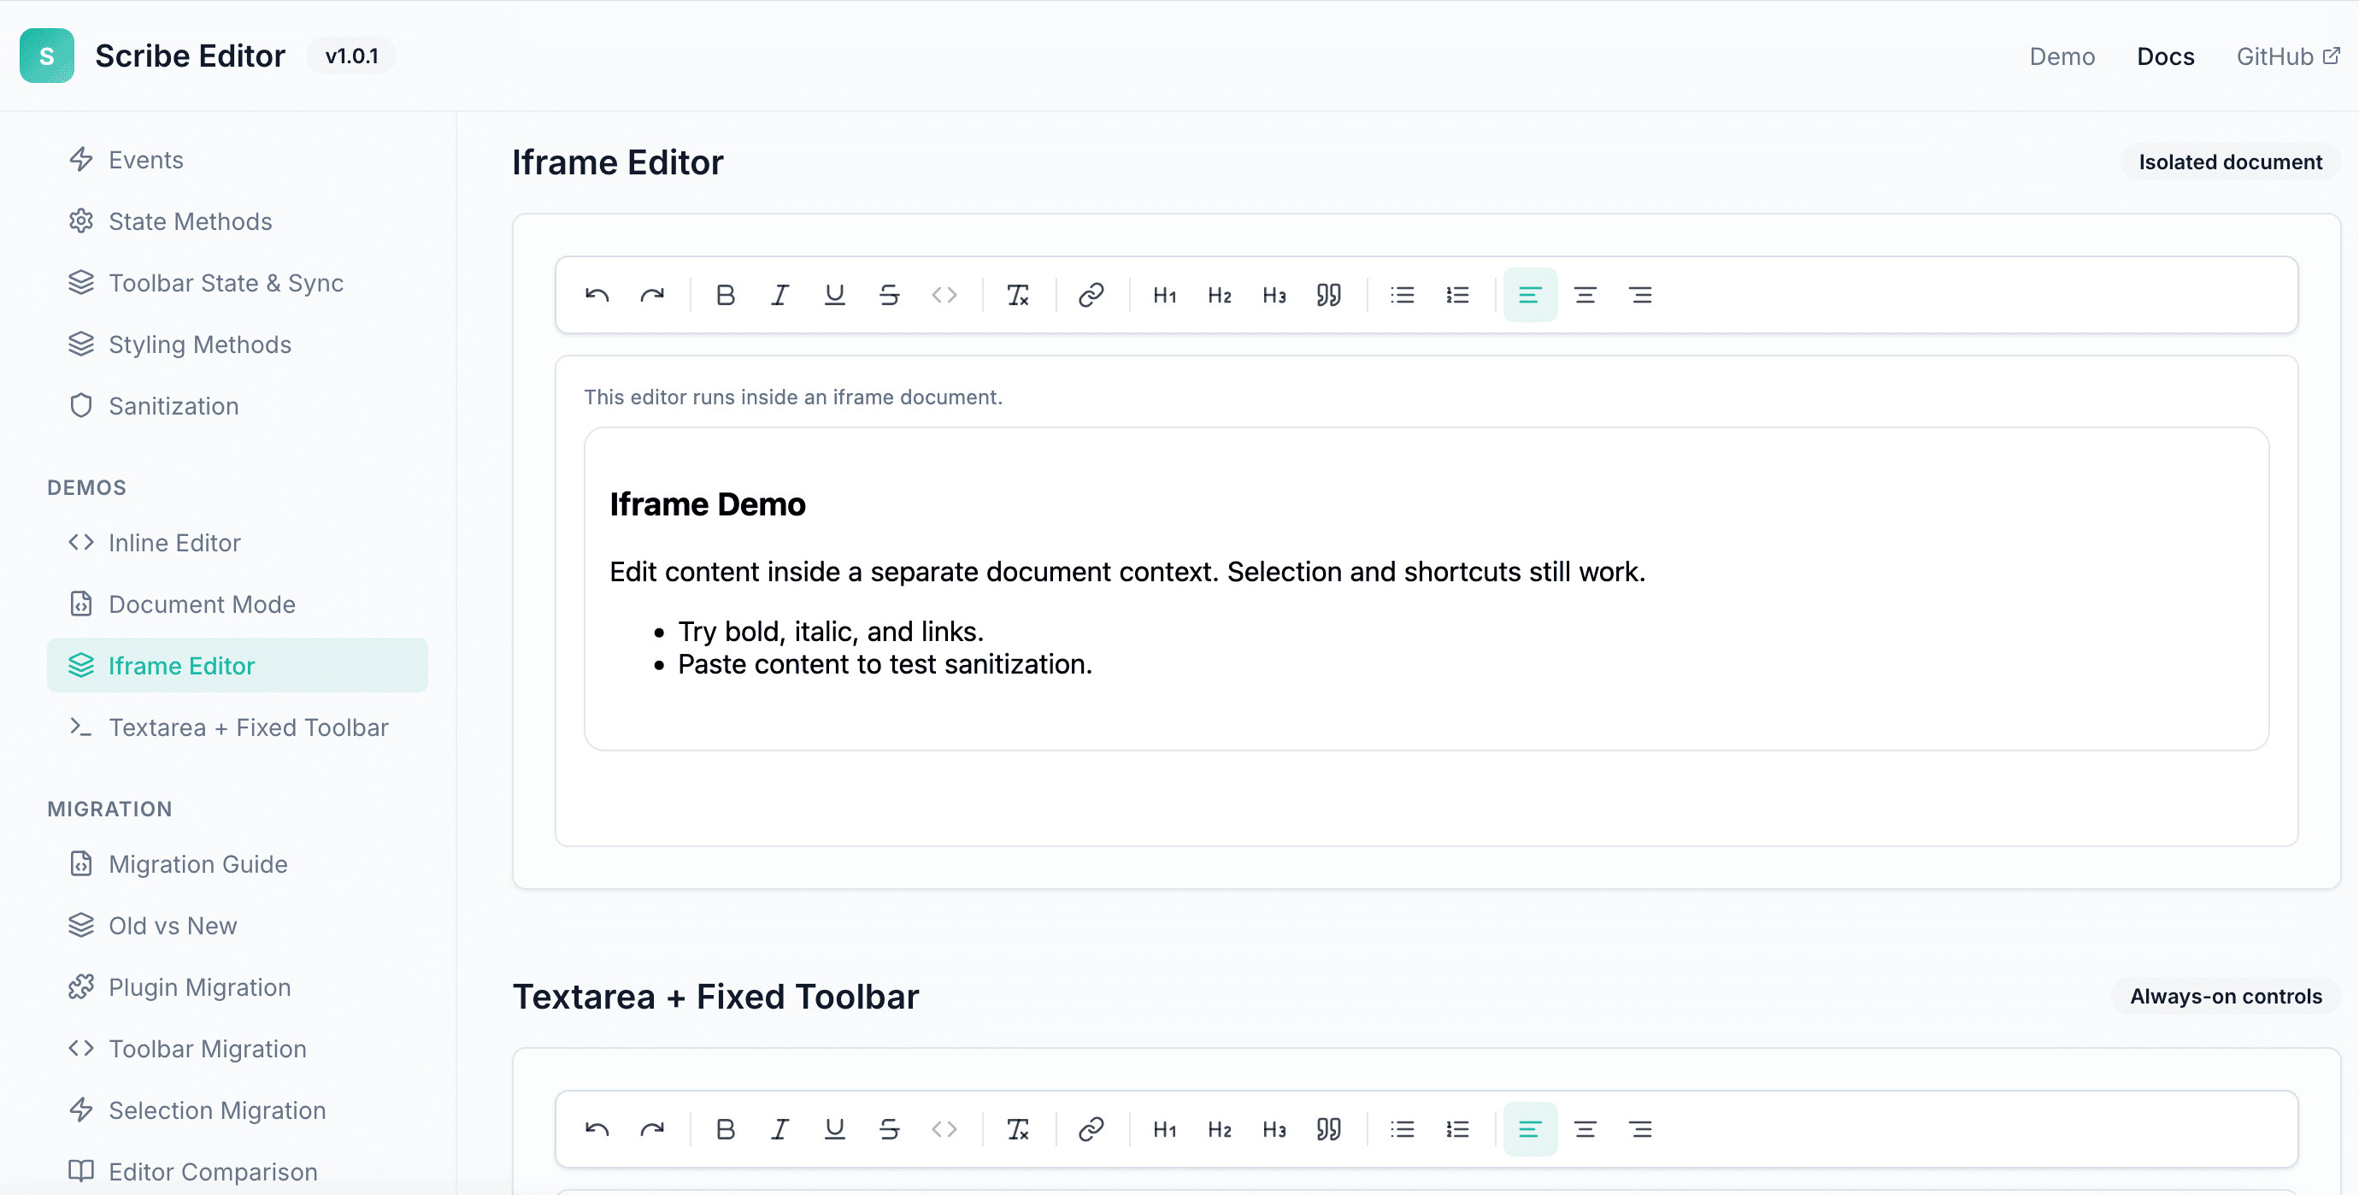This screenshot has height=1195, width=2359.
Task: Align text to the right
Action: tap(1640, 295)
